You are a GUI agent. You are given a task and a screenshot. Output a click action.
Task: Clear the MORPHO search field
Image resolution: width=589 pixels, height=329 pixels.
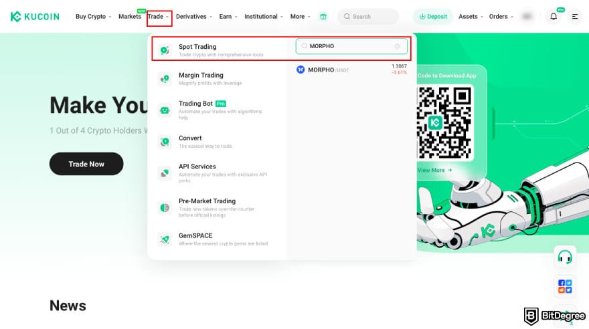pyautogui.click(x=397, y=46)
